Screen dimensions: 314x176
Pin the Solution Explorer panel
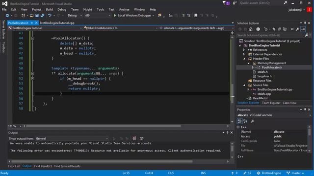point(305,23)
